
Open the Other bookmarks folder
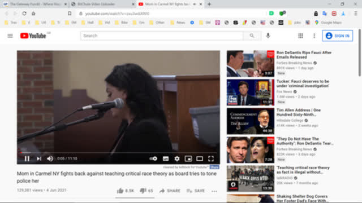point(157,23)
